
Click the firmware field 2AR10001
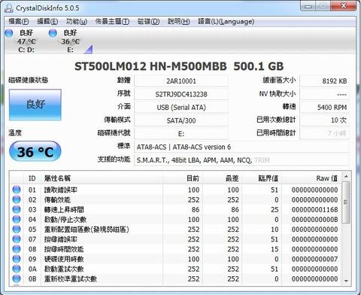coord(181,81)
